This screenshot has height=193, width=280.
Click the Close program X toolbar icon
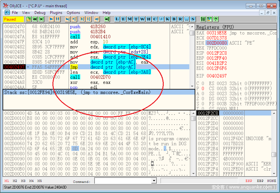pyautogui.click(x=41, y=19)
